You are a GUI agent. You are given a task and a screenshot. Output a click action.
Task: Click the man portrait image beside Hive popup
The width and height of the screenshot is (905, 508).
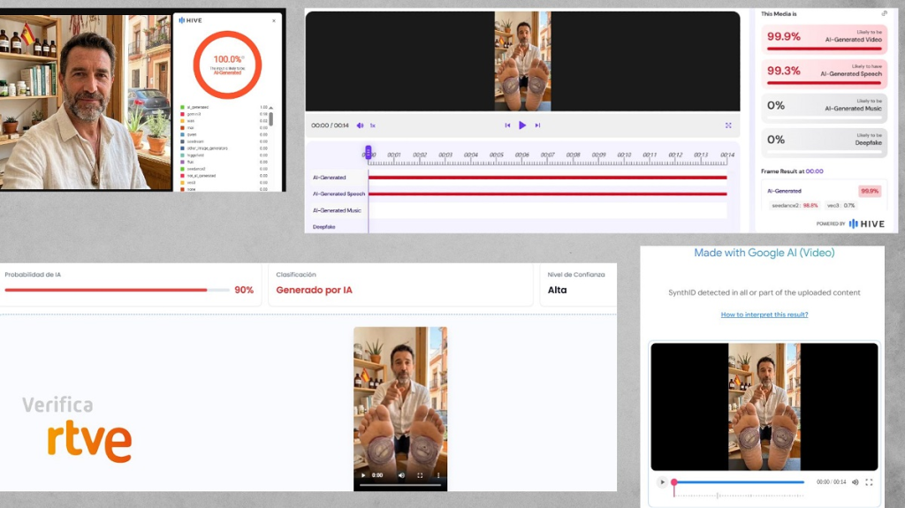(x=86, y=102)
